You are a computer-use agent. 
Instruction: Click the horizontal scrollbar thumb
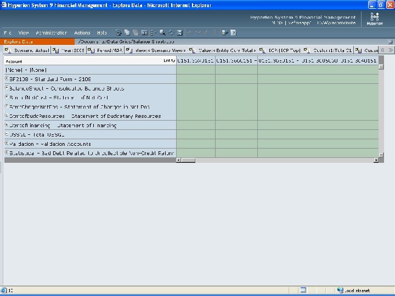188,160
